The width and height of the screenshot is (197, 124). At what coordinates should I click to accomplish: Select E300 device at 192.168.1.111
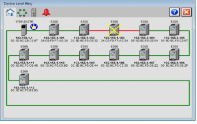point(24,54)
